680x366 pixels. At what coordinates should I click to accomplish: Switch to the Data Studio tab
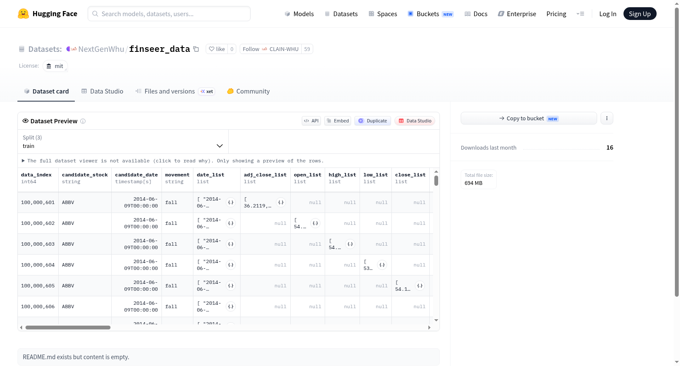(102, 91)
